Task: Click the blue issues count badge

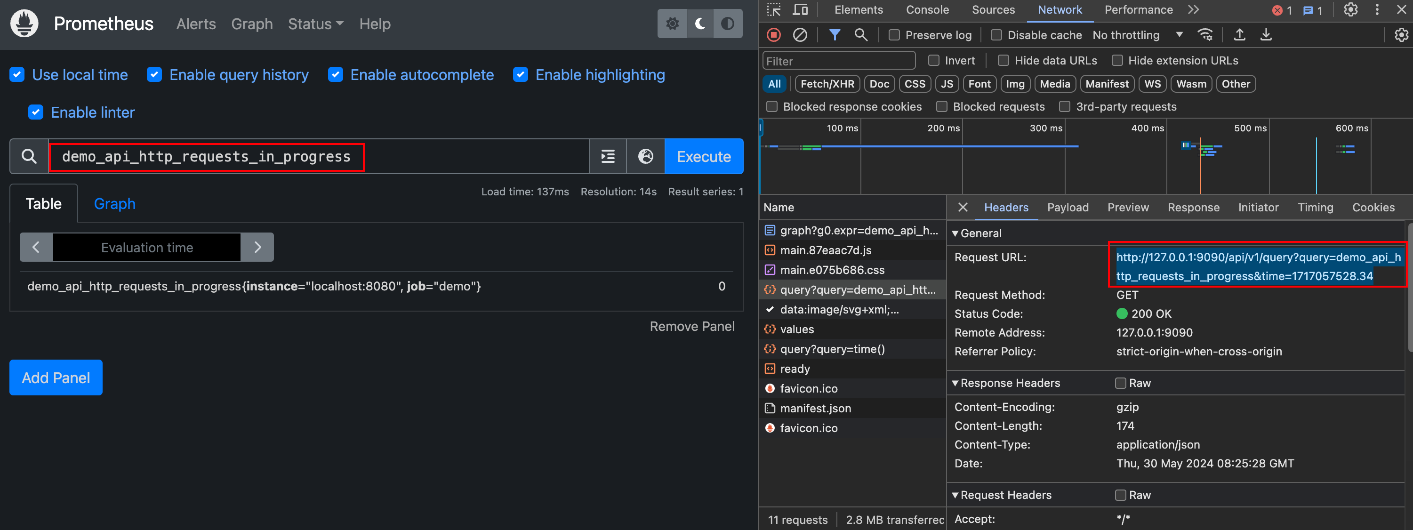Action: click(x=1313, y=10)
